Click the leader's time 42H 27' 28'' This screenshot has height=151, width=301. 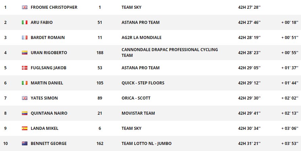[x=249, y=7]
